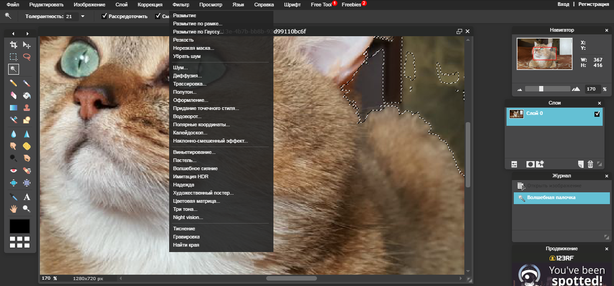Choose Размытие по Гауссу filter
This screenshot has width=614, height=286.
tap(198, 32)
